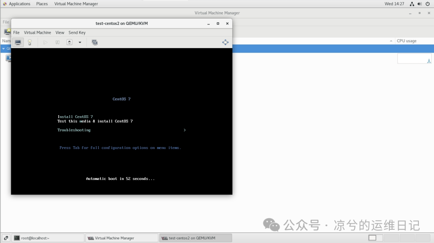
Task: Click the show desktop icon in taskbar
Action: click(6, 238)
